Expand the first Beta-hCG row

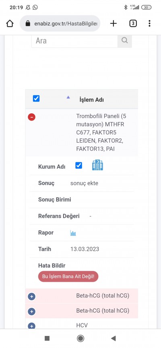(31, 297)
